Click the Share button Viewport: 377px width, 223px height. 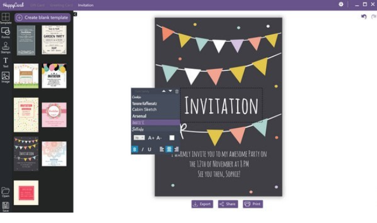click(228, 204)
